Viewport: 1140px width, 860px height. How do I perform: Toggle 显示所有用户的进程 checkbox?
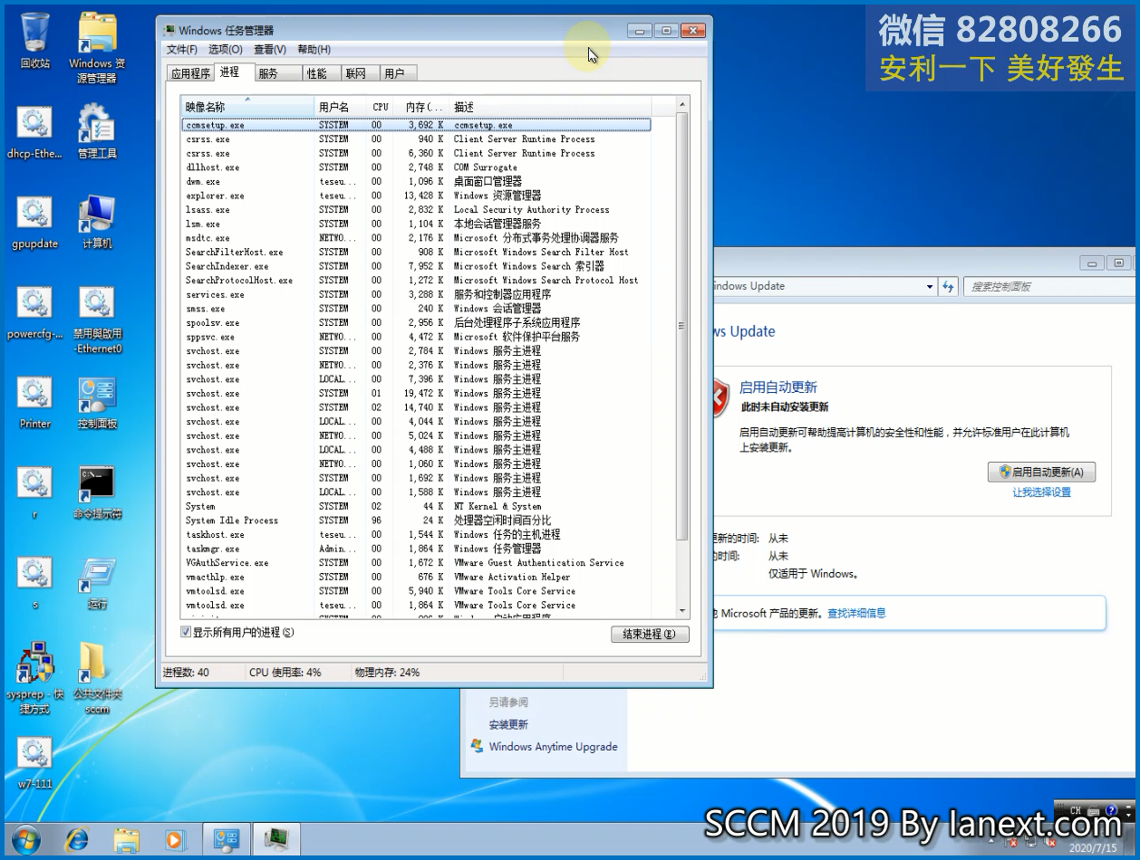pyautogui.click(x=186, y=633)
